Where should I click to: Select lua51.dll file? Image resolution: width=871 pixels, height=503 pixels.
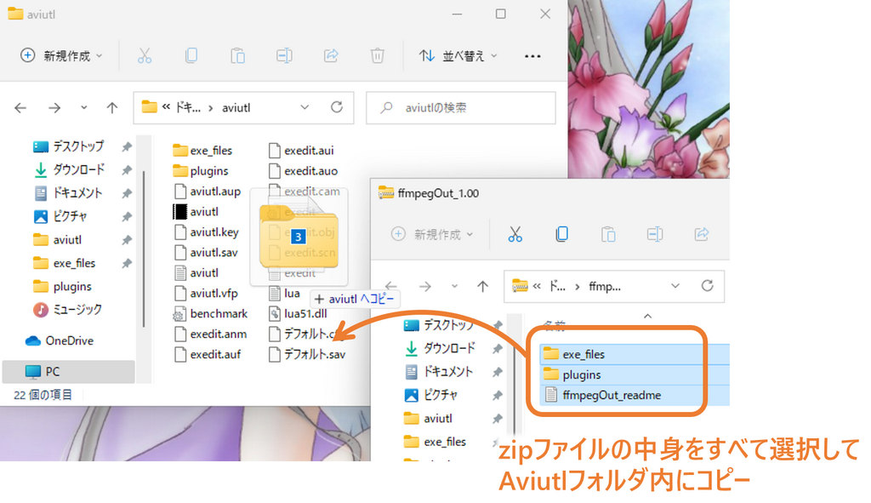point(299,313)
